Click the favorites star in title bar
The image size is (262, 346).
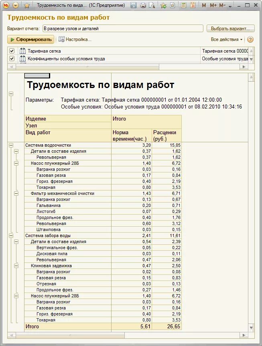click(27, 5)
